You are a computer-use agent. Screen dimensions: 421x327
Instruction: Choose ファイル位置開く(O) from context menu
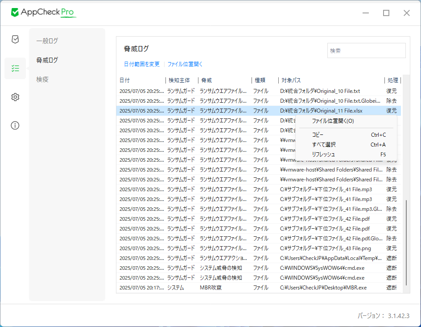tap(333, 121)
